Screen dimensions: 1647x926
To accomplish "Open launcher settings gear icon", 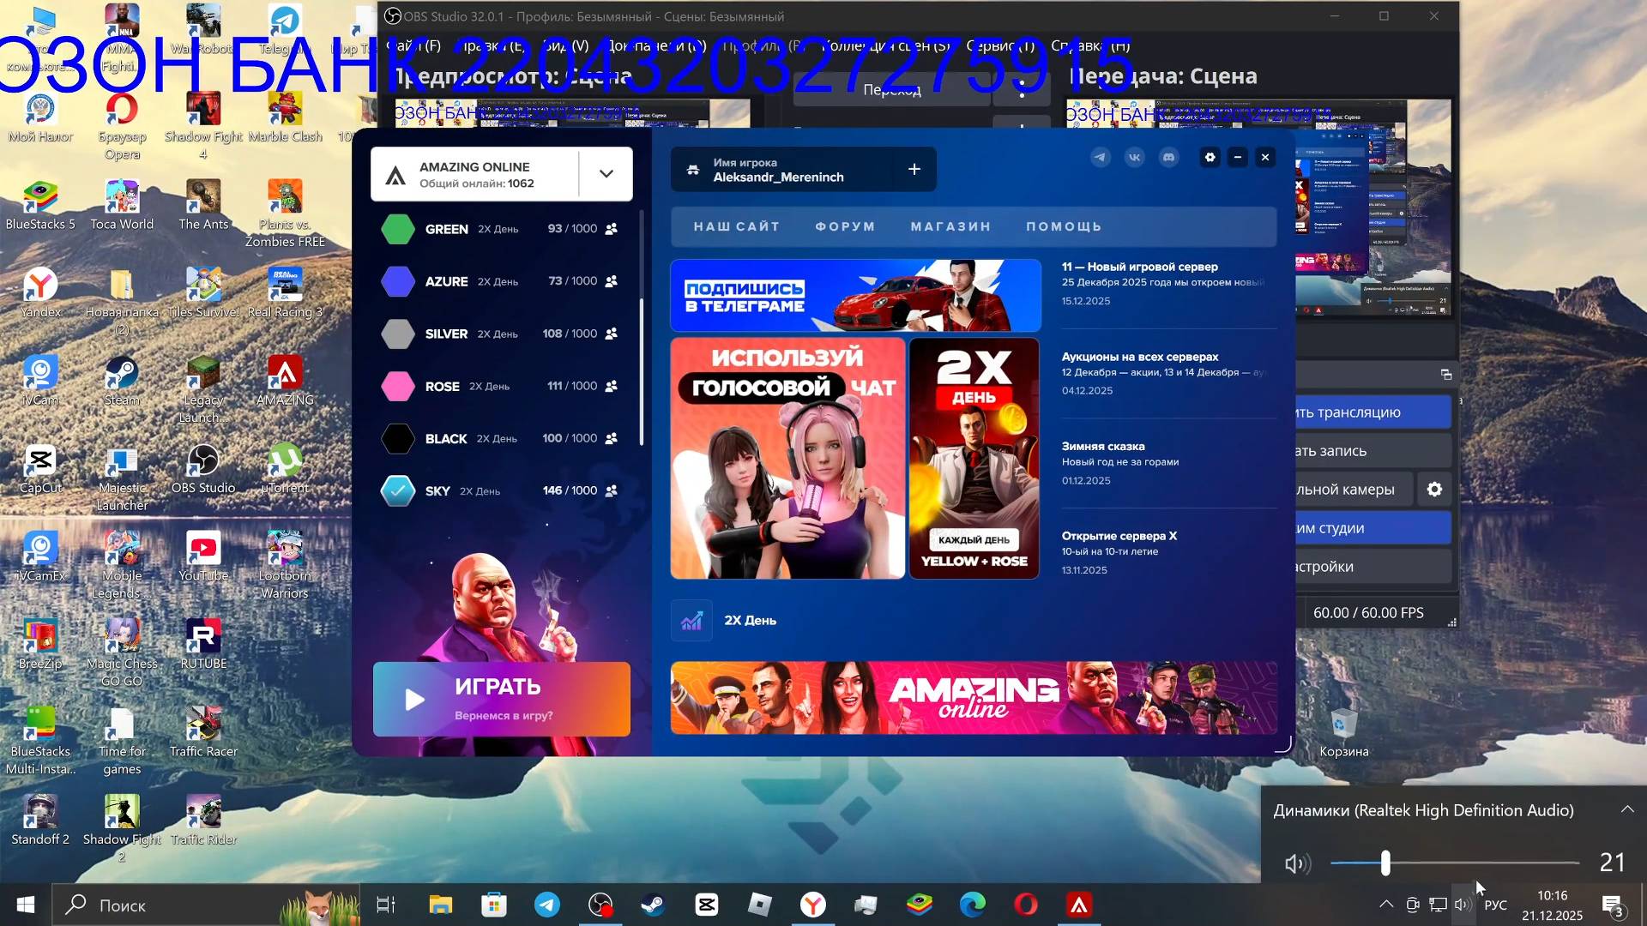I will tap(1210, 158).
